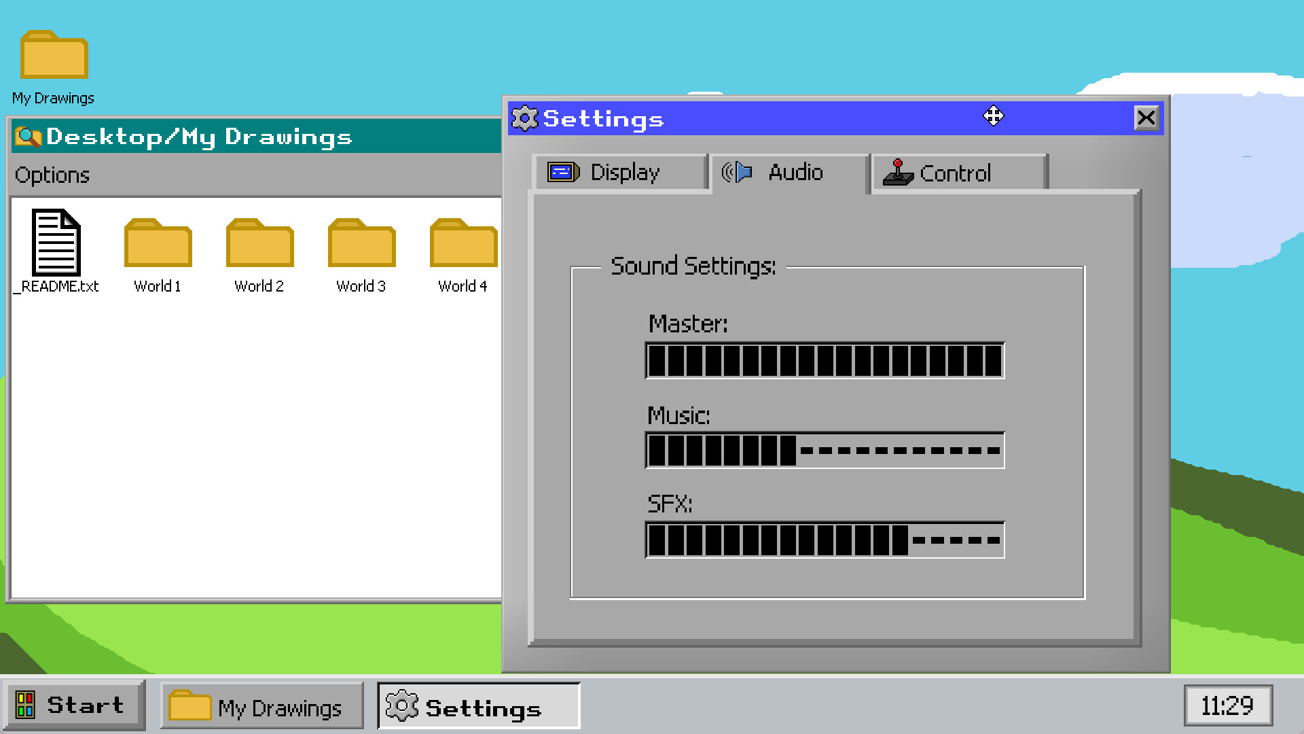Viewport: 1304px width, 734px height.
Task: Click the magnifier folder icon in explorer title
Action: [x=28, y=137]
